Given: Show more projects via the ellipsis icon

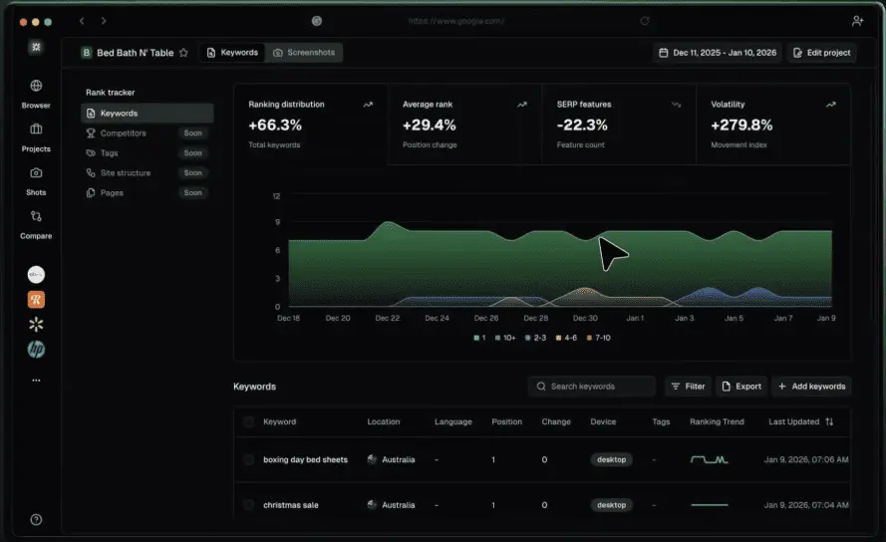Looking at the screenshot, I should (36, 380).
